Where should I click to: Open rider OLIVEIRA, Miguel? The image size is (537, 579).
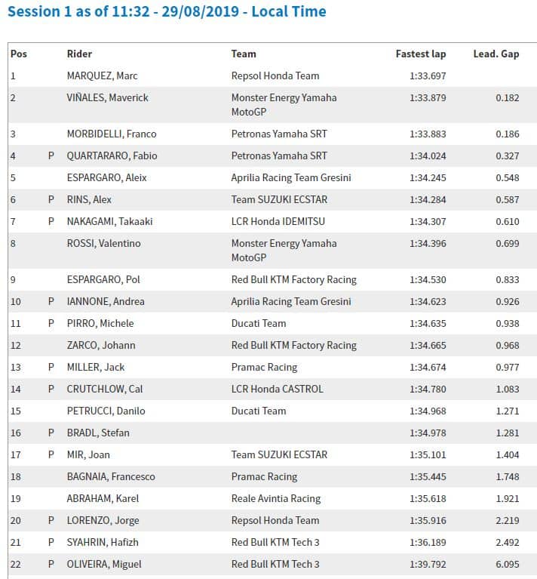[x=104, y=564]
